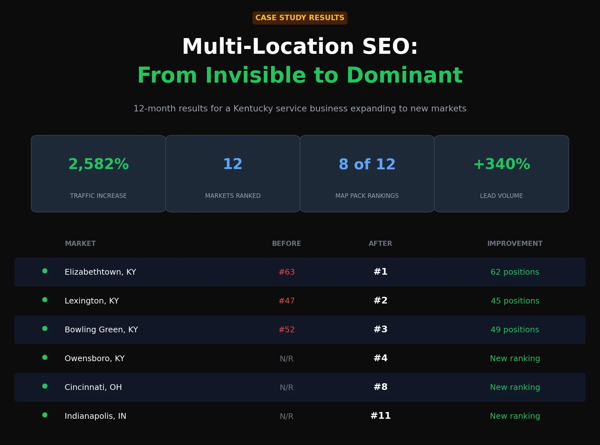Image resolution: width=600 pixels, height=445 pixels.
Task: Click the green status dot beside Lexington, KY
Action: [x=45, y=300]
